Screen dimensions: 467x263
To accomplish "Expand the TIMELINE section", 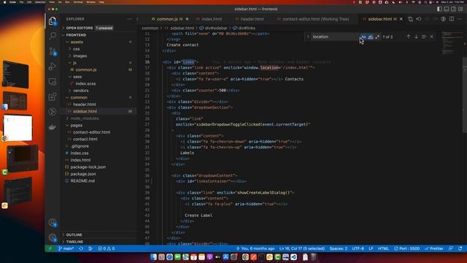I will 99,242.
